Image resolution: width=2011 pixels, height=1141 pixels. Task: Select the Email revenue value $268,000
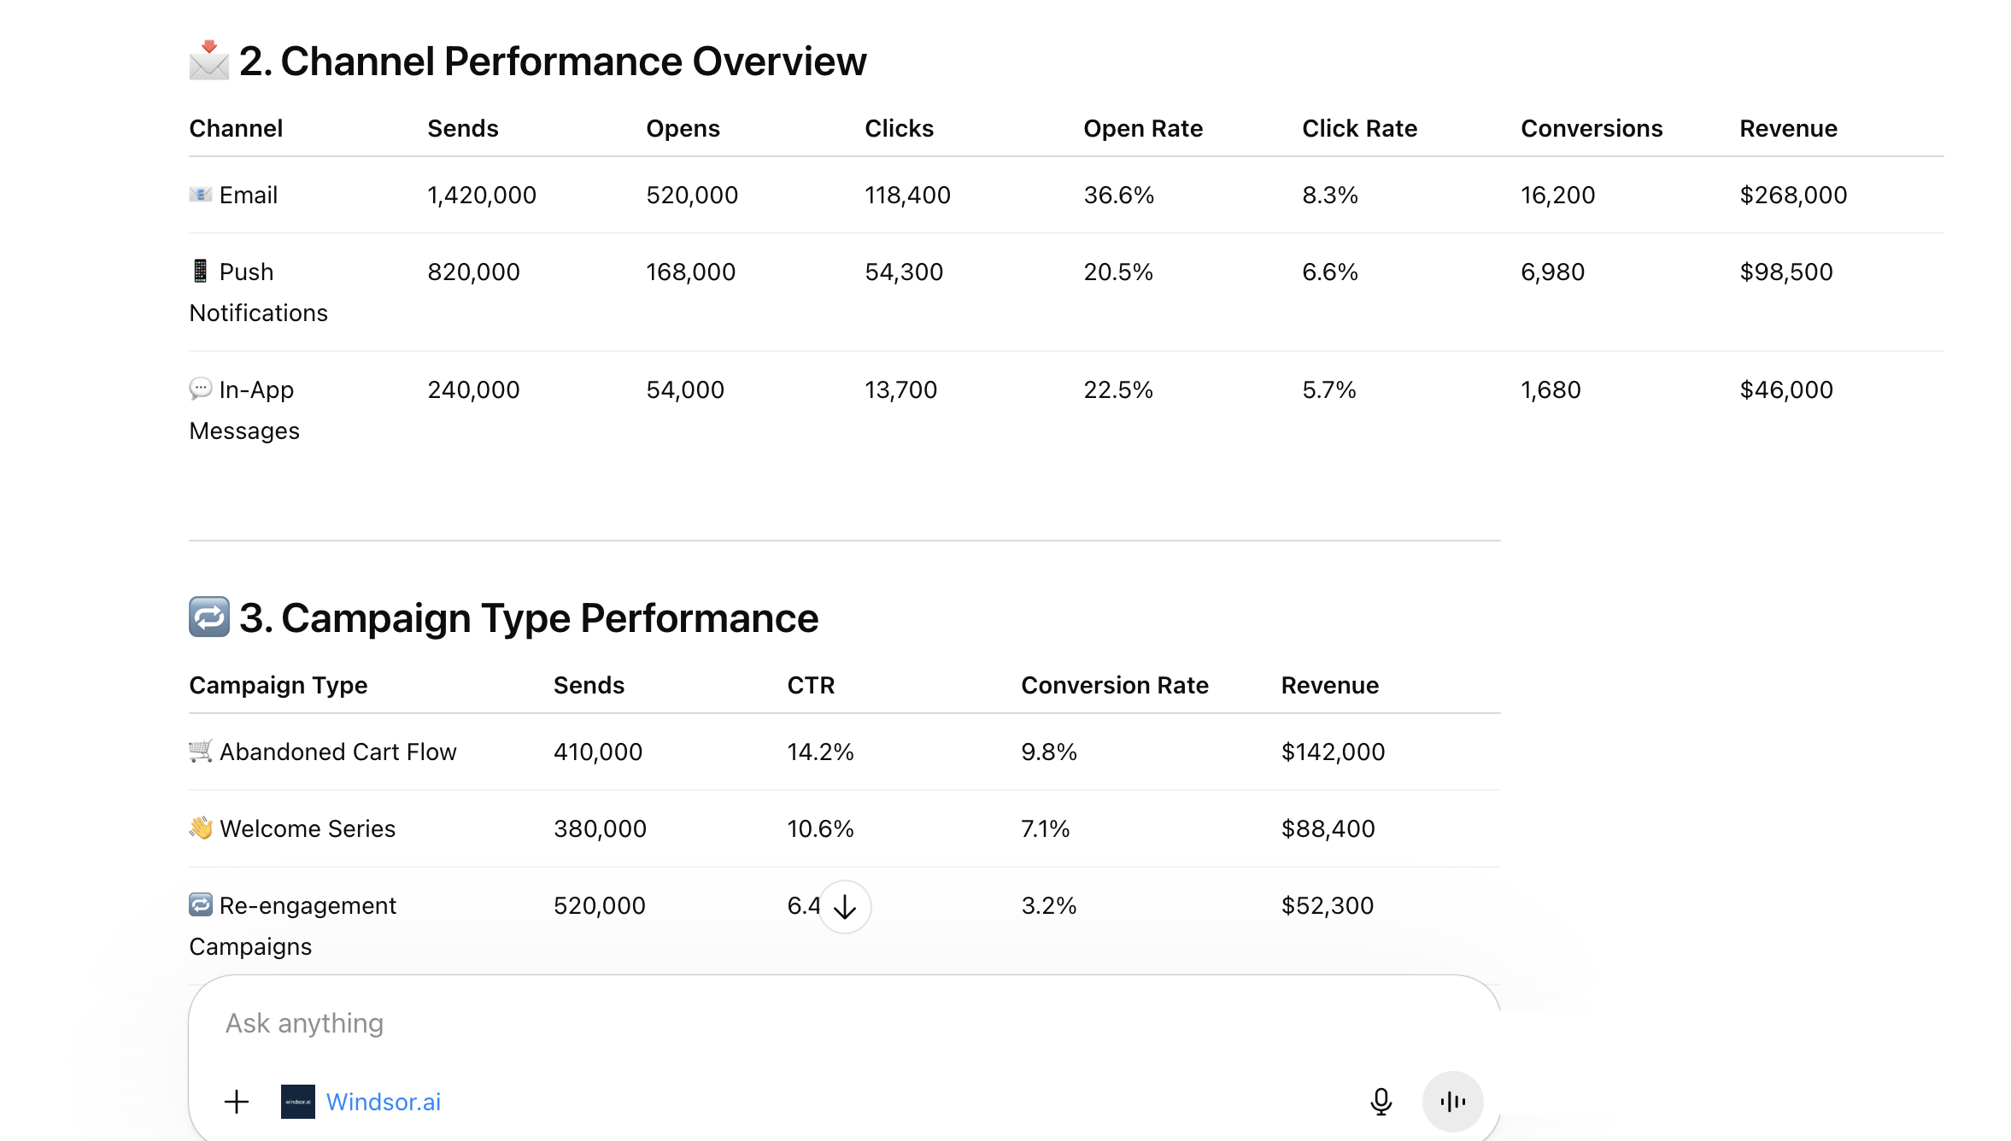[1793, 196]
